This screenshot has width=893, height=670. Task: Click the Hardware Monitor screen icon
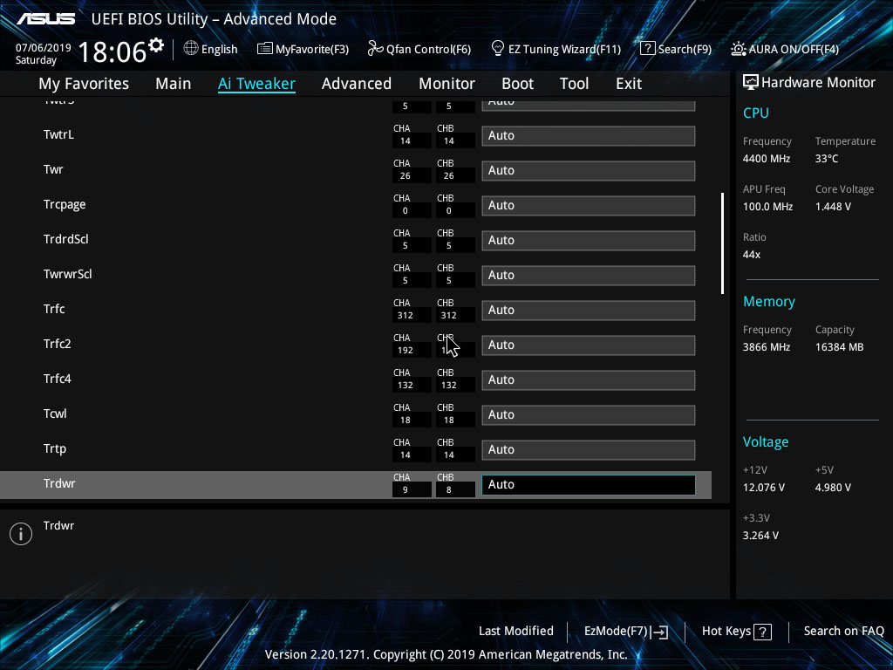[x=751, y=82]
